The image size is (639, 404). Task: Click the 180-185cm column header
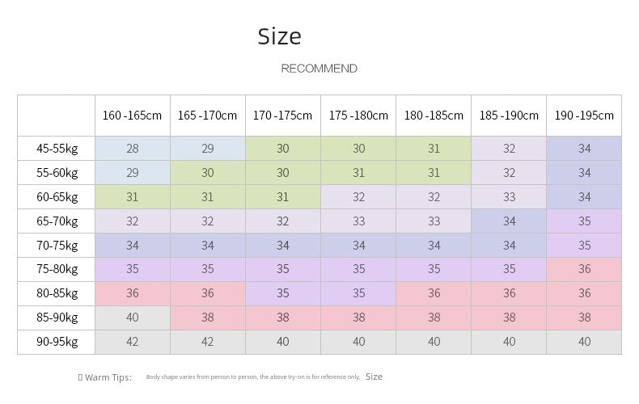pyautogui.click(x=434, y=116)
